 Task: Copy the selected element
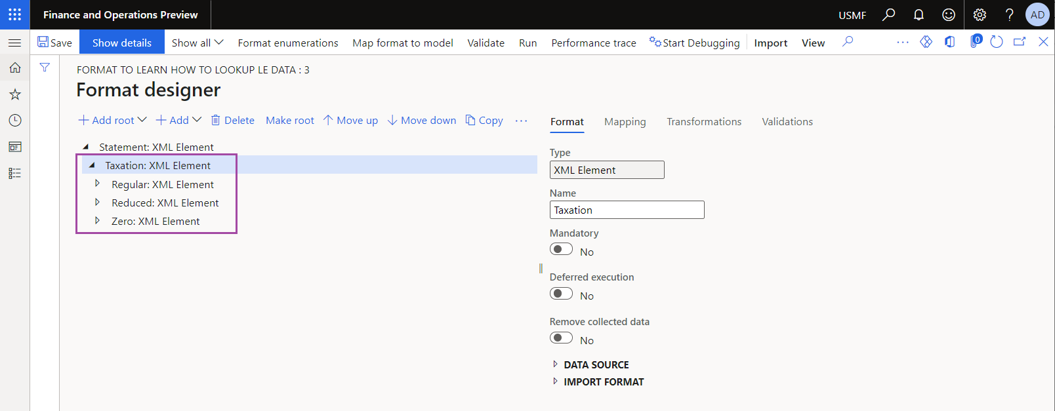coord(484,120)
